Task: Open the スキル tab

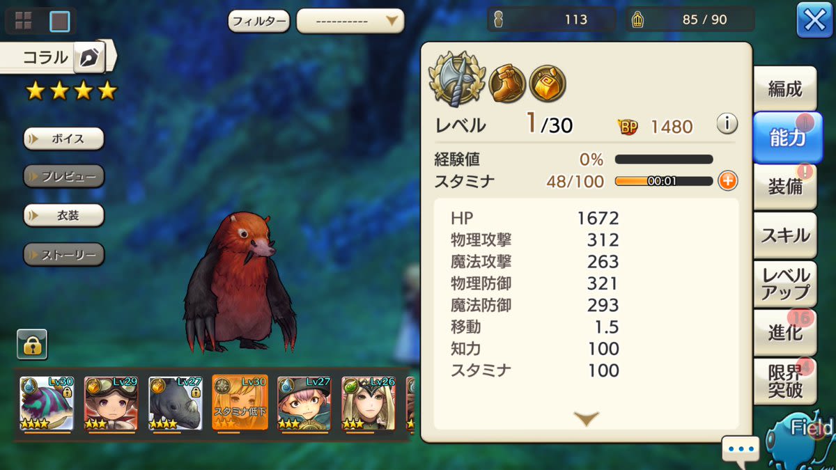Action: pos(785,235)
